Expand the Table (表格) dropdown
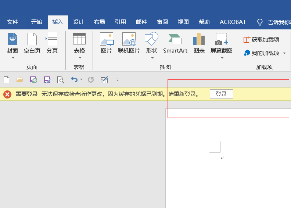Image resolution: width=291 pixels, height=208 pixels. tap(79, 58)
